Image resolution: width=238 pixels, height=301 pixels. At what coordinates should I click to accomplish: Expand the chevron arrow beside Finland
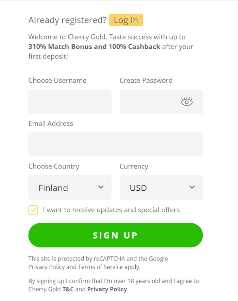[x=101, y=187]
